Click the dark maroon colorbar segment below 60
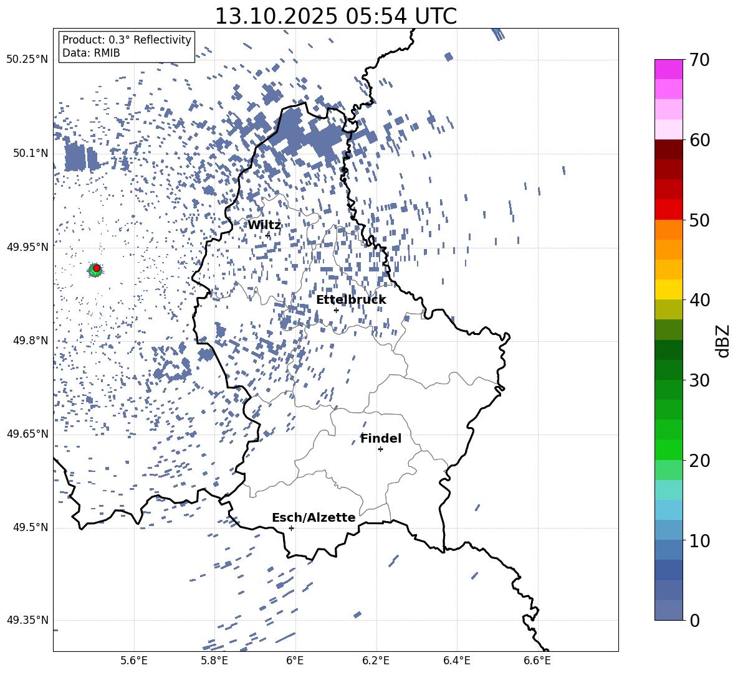The width and height of the screenshot is (738, 673). 668,149
